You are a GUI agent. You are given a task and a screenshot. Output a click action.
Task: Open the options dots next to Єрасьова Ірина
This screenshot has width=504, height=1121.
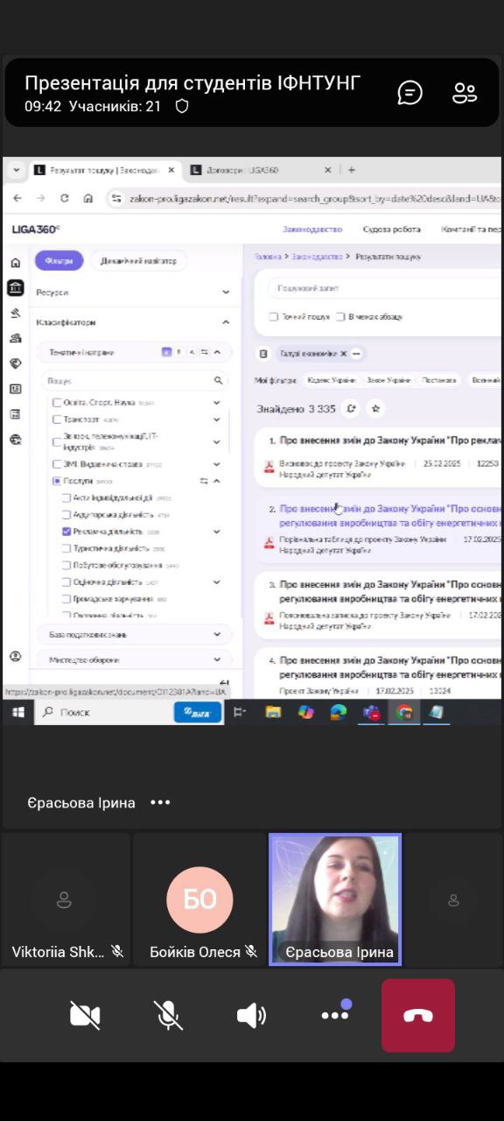click(x=160, y=802)
